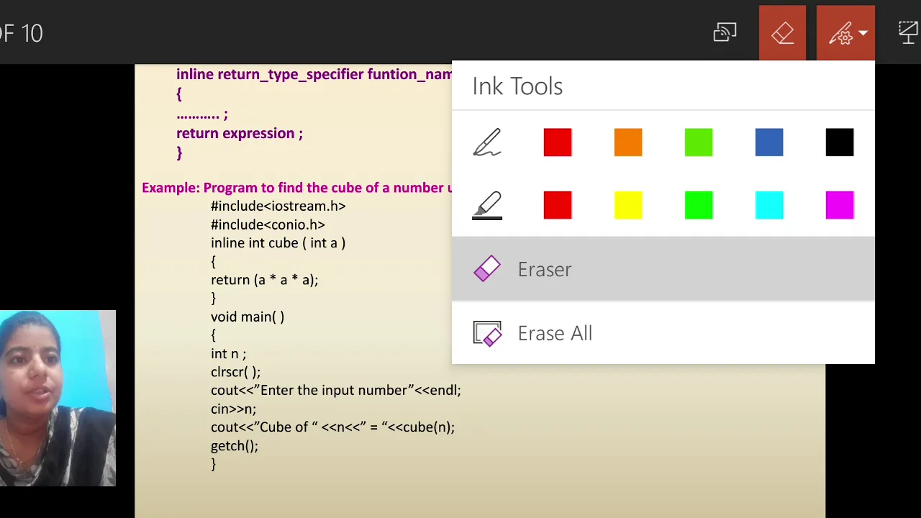Click the "return (a * a * a);" line
Screen dimensions: 921x518
point(264,280)
